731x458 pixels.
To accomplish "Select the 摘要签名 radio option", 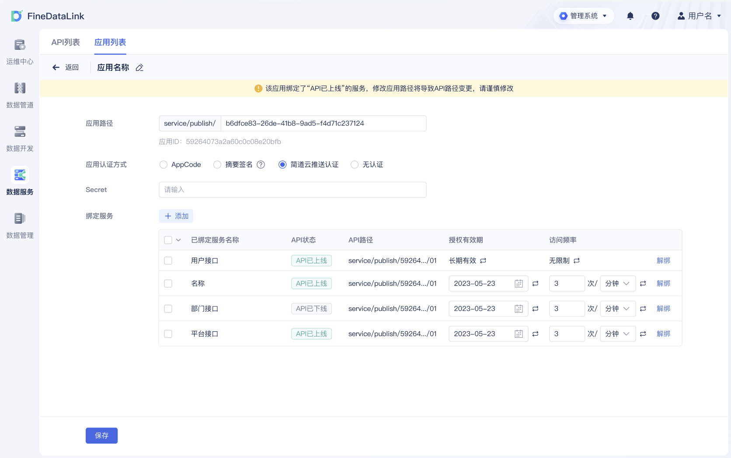I will (x=217, y=165).
